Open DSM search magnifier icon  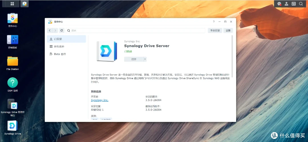point(301,4)
